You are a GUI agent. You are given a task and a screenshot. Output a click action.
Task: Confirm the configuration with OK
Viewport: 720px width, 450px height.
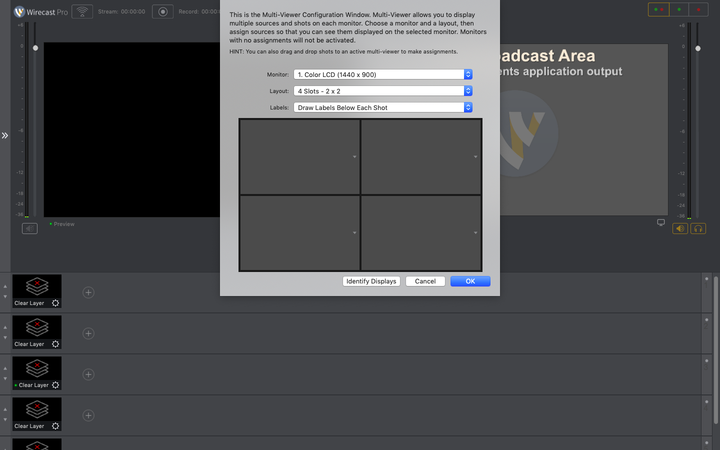(470, 281)
